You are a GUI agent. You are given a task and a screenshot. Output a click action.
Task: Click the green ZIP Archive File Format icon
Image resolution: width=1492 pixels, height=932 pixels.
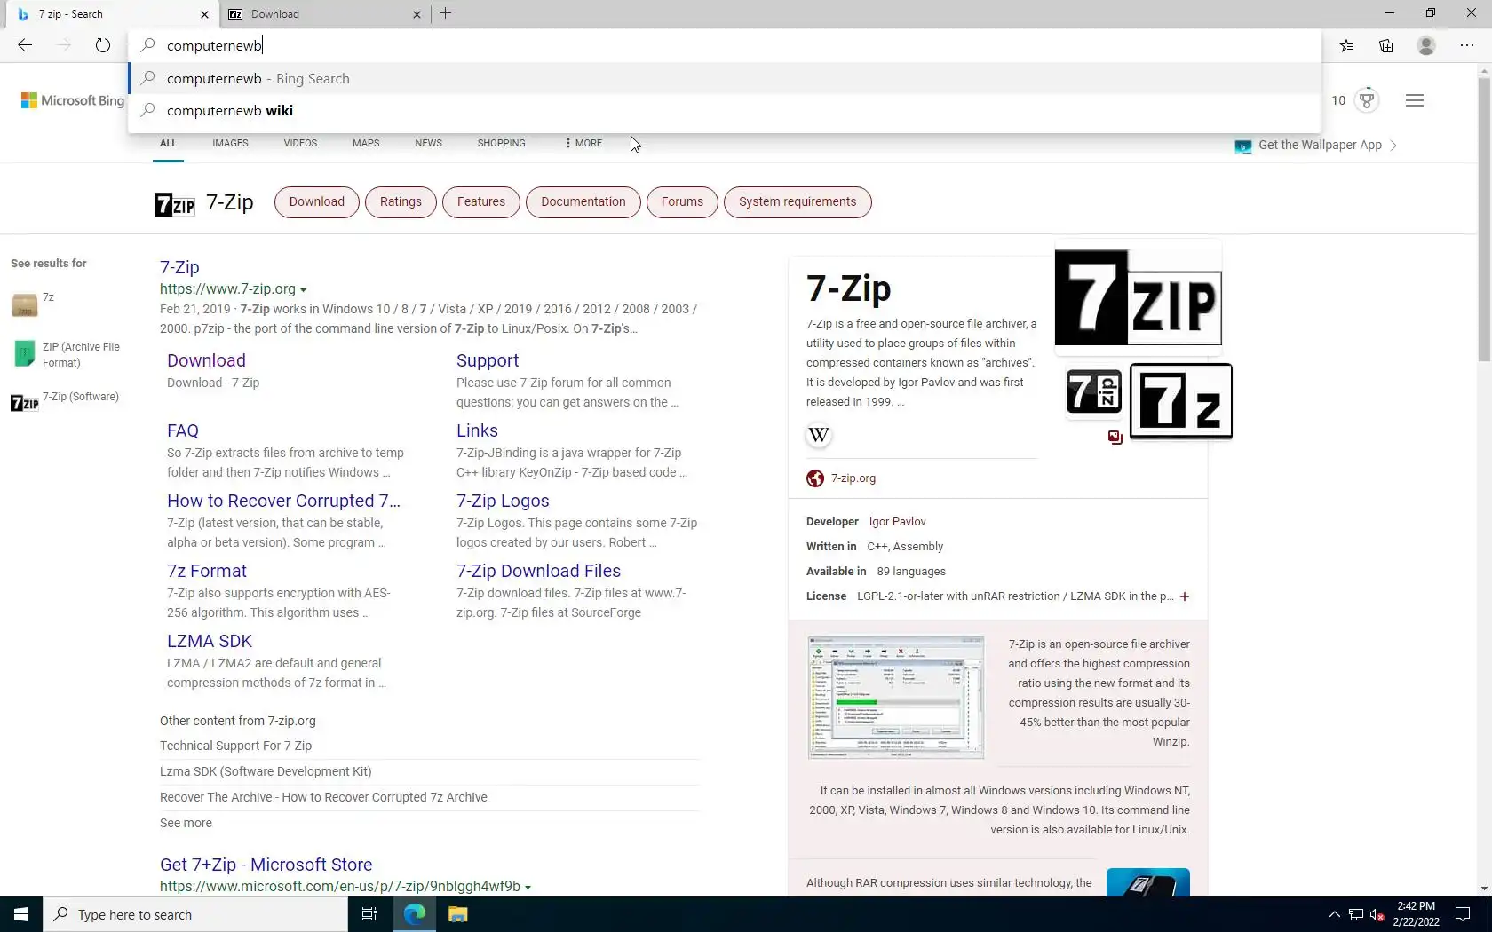[x=24, y=353]
